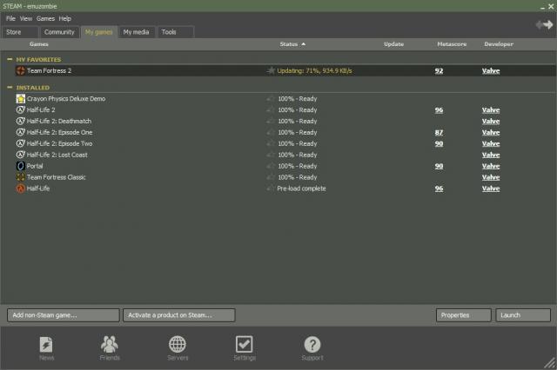The image size is (557, 370).
Task: Click the Portal game icon
Action: 21,166
